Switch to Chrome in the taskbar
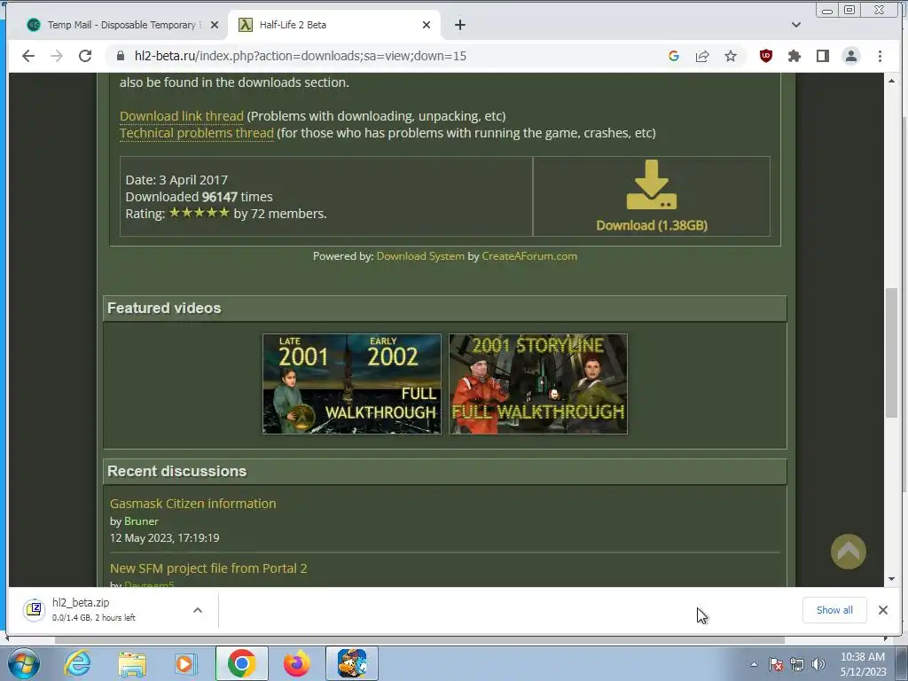 241,663
